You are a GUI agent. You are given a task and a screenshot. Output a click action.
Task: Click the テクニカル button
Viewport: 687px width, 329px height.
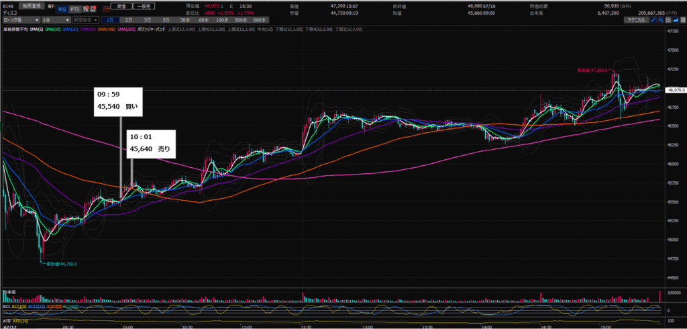click(636, 20)
